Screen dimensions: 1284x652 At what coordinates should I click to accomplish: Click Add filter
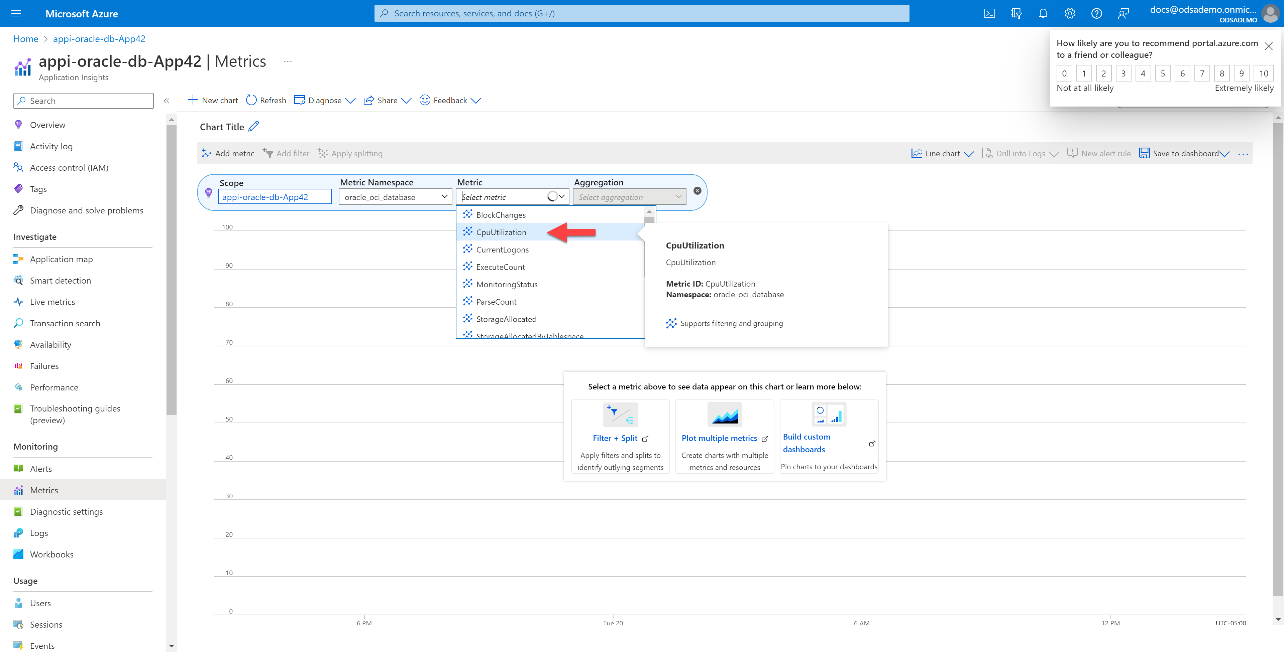click(286, 153)
